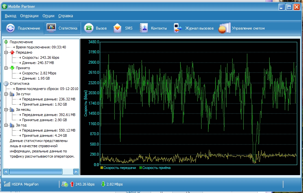Click 2.82 Mbps value in status bar
Viewport: 303px width, 193px height.
(115, 184)
